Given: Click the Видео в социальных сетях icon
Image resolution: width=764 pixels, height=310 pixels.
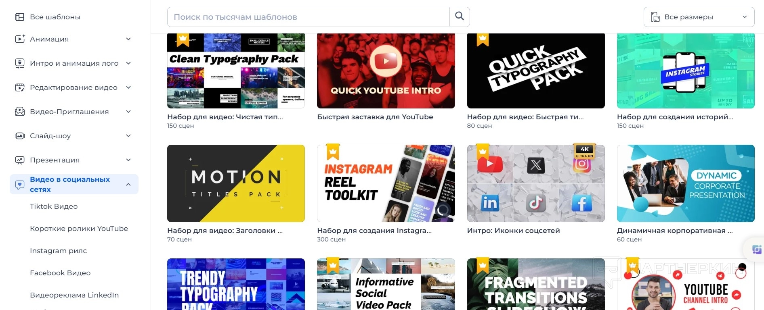Looking at the screenshot, I should point(20,185).
